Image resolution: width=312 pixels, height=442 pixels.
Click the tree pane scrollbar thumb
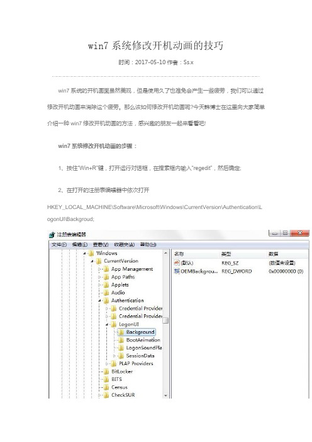coord(165,320)
